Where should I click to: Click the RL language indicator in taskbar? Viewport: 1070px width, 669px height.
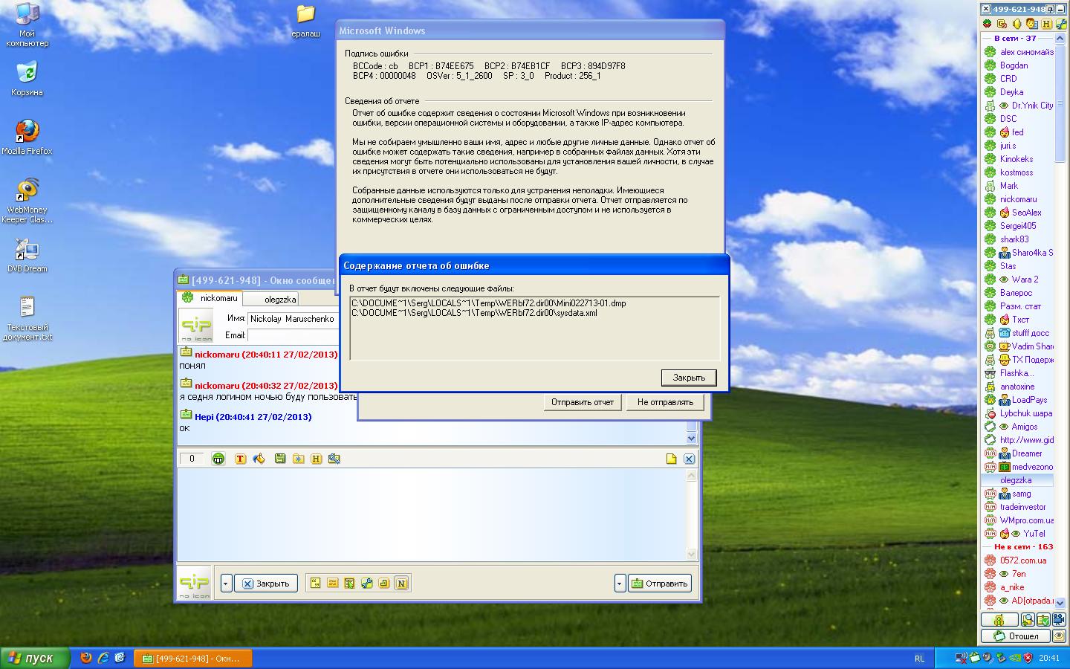click(x=919, y=659)
